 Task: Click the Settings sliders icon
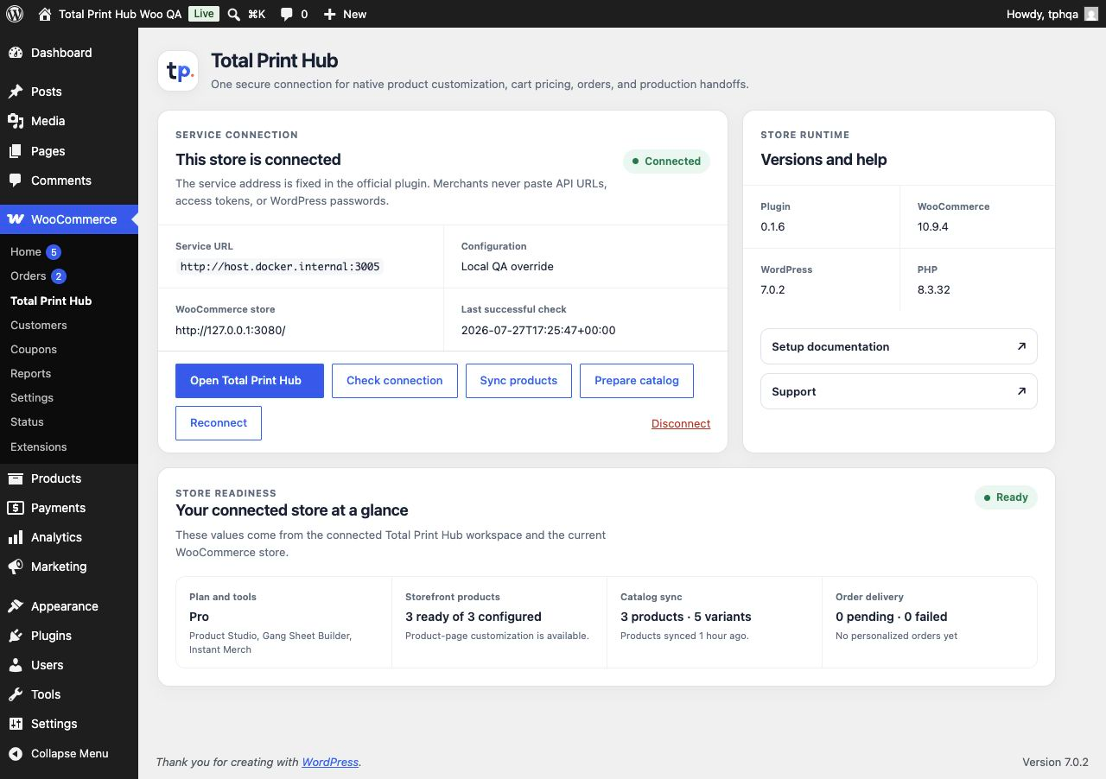click(16, 724)
